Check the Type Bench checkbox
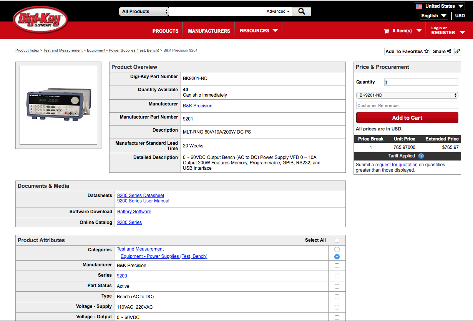Screen dimensions: 473x321 (337, 297)
